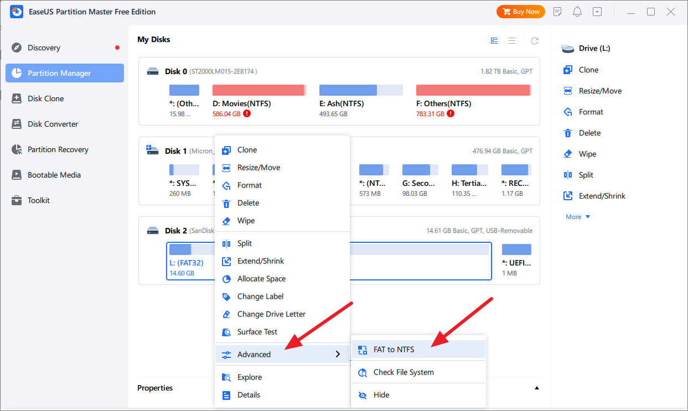Choose Split in context menu
688x411 pixels.
282,243
